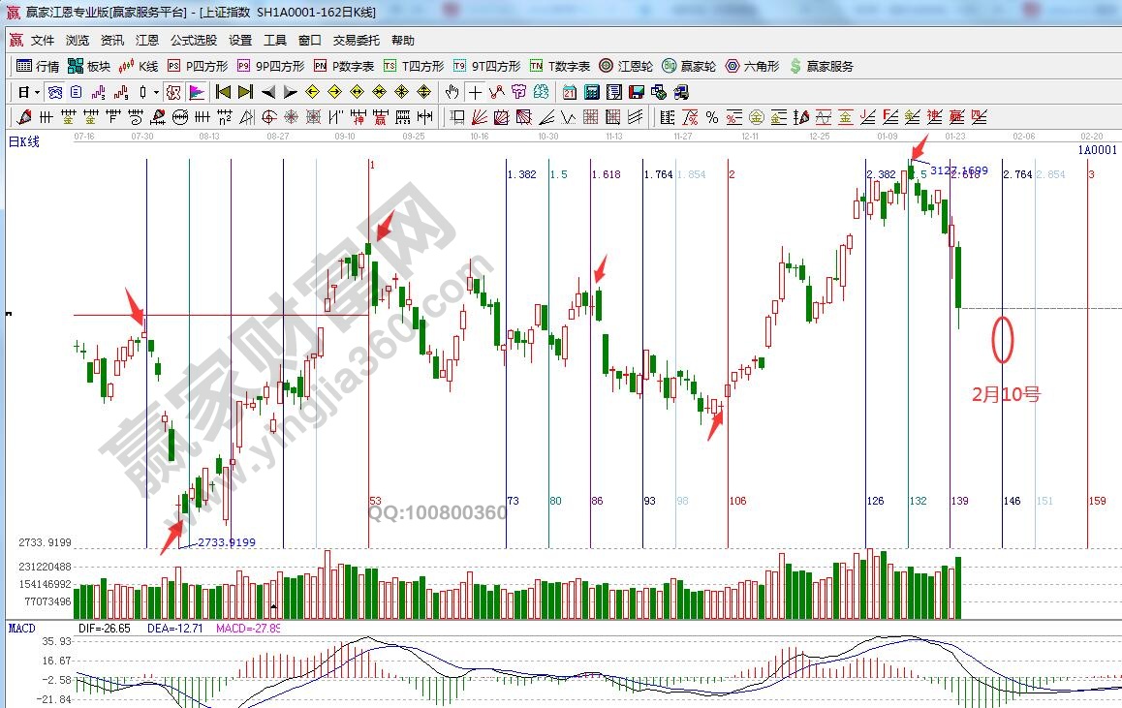Expand the 日 period dropdown arrow

(37, 93)
